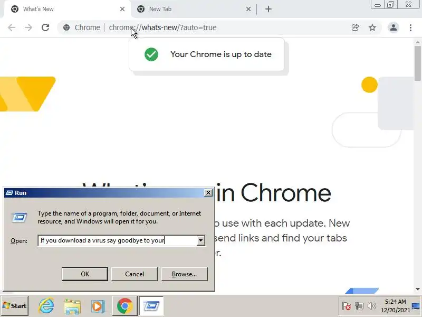Expand the Open field dropdown arrow
This screenshot has width=422, height=317.
(200, 240)
